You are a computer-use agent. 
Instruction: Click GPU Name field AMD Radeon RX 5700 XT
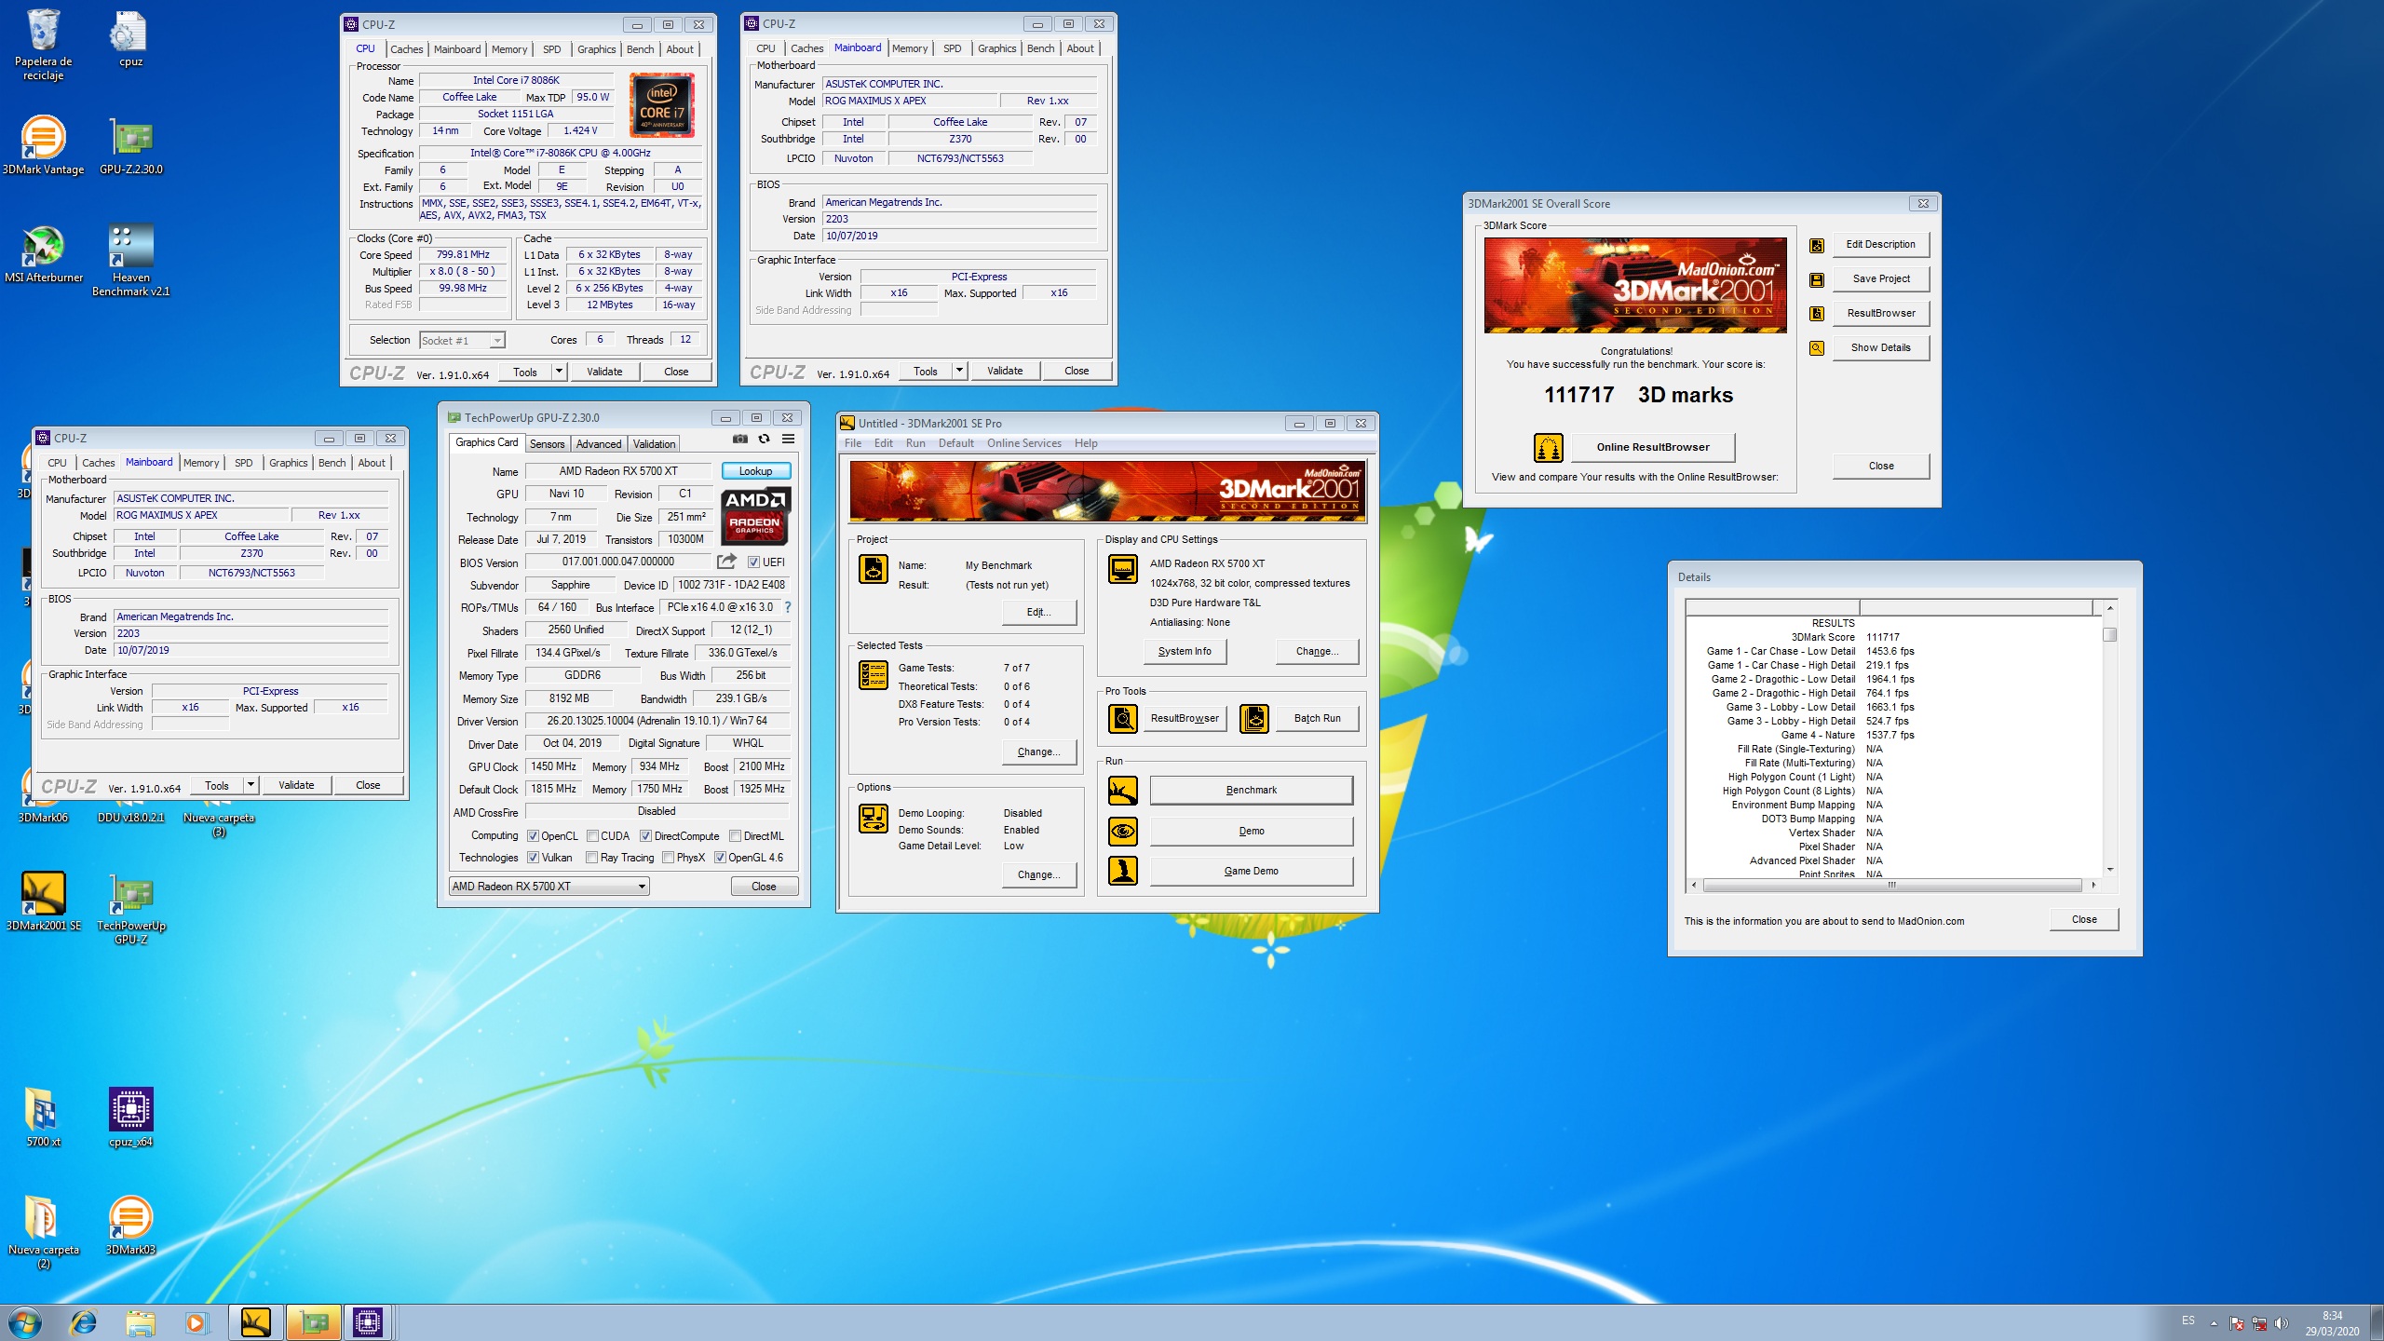click(618, 471)
